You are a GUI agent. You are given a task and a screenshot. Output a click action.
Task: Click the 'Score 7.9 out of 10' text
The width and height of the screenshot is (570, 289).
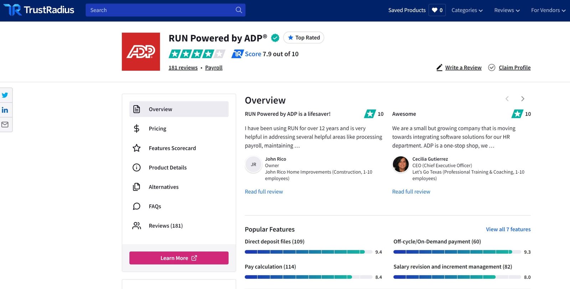click(x=271, y=54)
